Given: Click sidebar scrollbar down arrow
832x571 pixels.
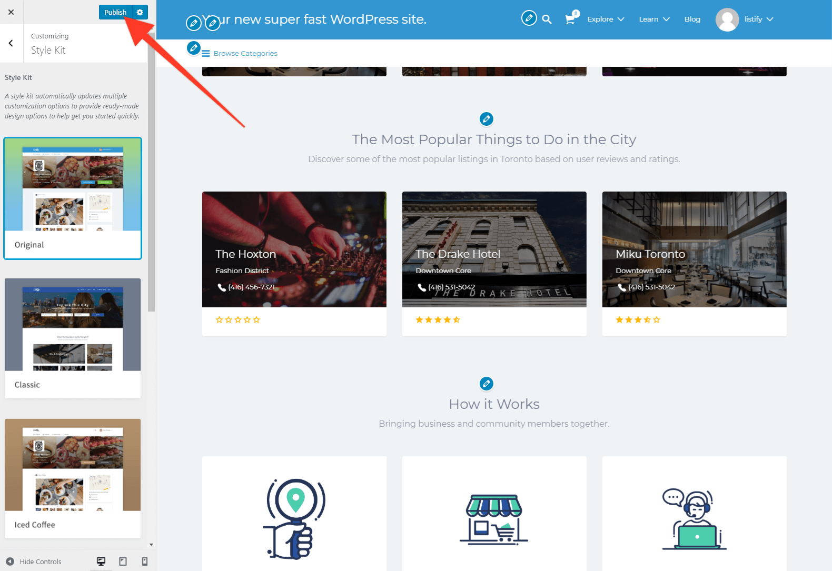Looking at the screenshot, I should (151, 545).
